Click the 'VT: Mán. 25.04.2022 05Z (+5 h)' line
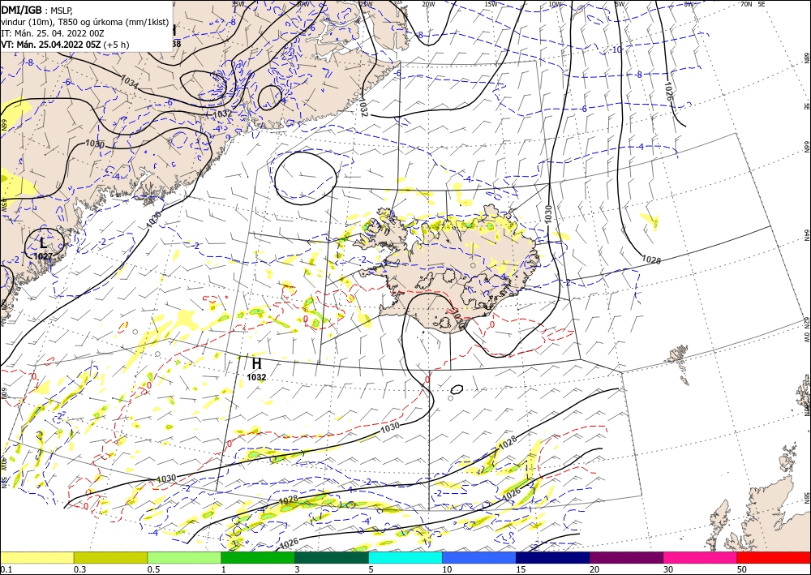811x575 pixels. pos(65,45)
